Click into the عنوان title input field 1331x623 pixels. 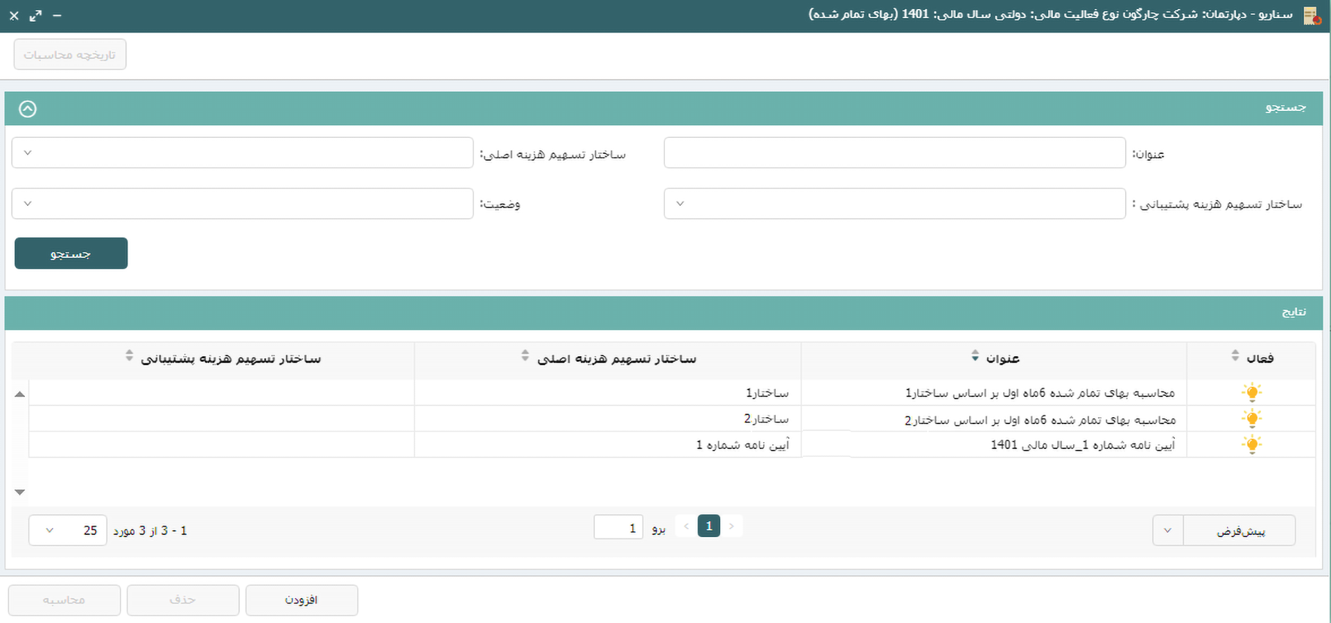pos(894,152)
